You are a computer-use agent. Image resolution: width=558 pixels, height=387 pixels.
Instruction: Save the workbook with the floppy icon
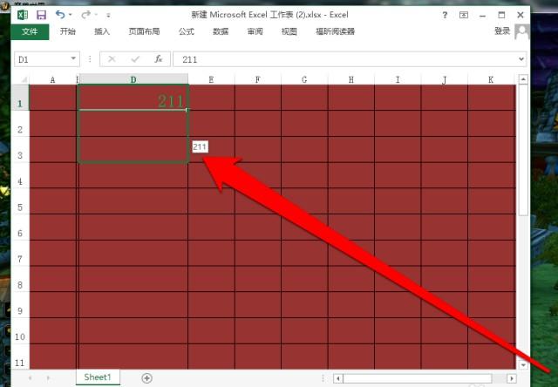pyautogui.click(x=41, y=15)
